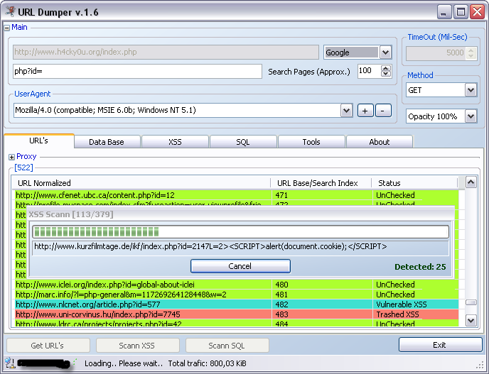Open the UserAgent dropdown list
489x374 pixels.
(x=346, y=110)
